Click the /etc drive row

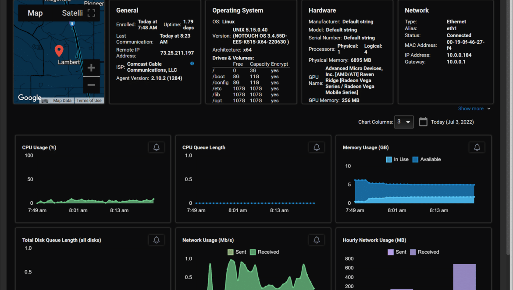(x=251, y=89)
